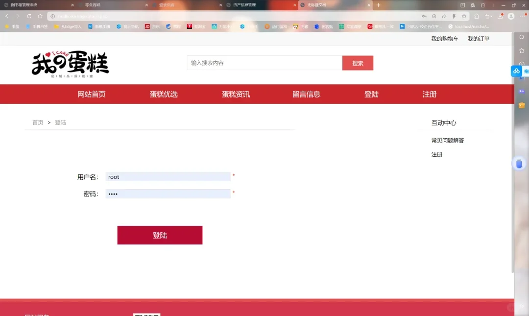Open the download manager icon top right

pyautogui.click(x=500, y=16)
